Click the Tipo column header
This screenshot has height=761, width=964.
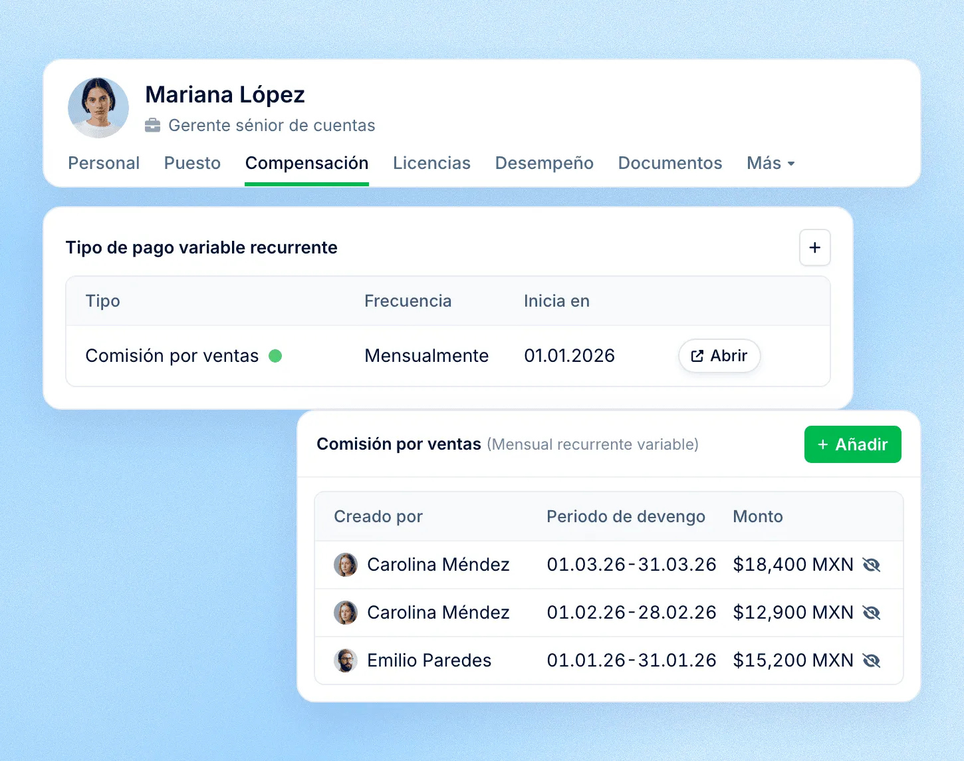click(x=102, y=301)
